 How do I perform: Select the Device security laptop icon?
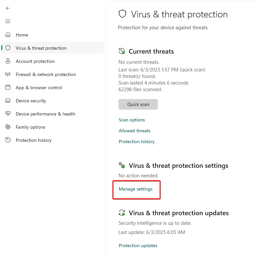(x=8, y=101)
